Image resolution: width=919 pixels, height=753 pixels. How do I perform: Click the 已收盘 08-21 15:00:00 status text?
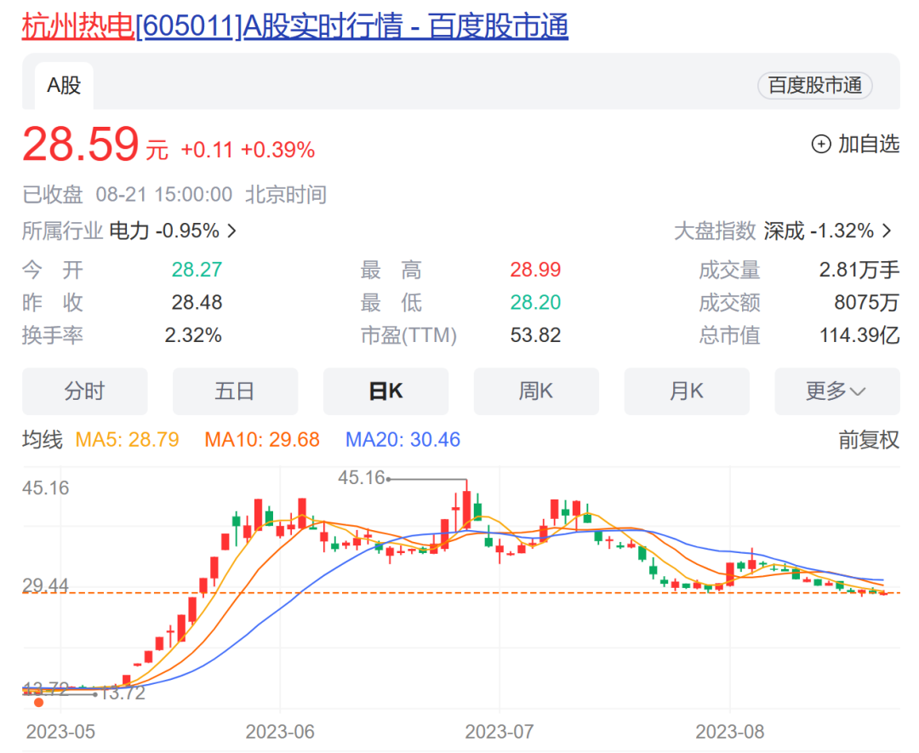127,195
